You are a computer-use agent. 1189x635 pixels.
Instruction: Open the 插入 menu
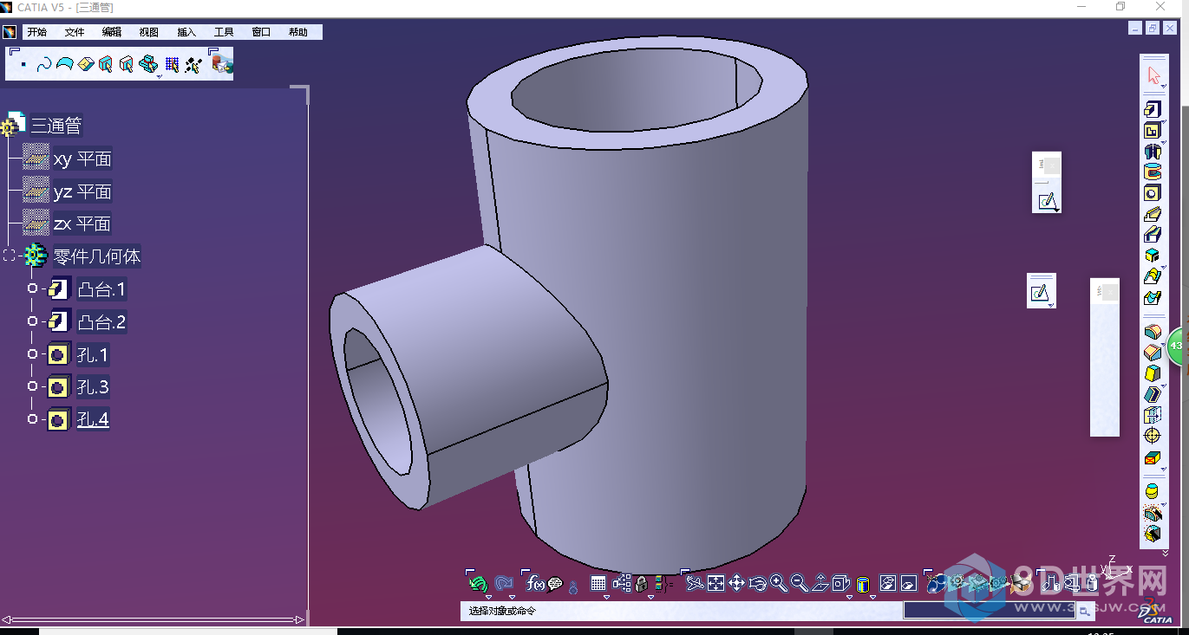(186, 32)
